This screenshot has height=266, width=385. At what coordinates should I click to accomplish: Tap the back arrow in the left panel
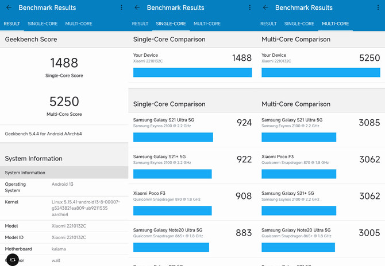point(9,7)
